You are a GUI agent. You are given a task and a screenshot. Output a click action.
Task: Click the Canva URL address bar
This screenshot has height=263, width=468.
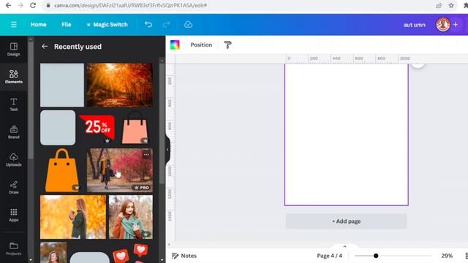point(239,5)
